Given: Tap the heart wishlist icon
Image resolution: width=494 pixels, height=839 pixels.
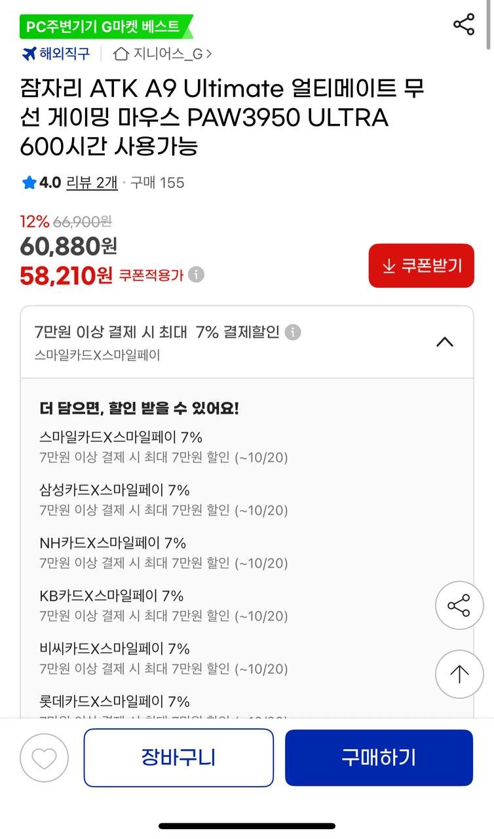Looking at the screenshot, I should (x=45, y=758).
